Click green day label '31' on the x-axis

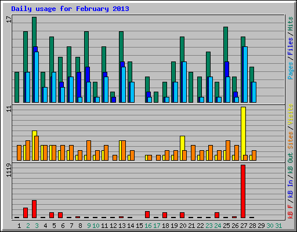[278, 226]
